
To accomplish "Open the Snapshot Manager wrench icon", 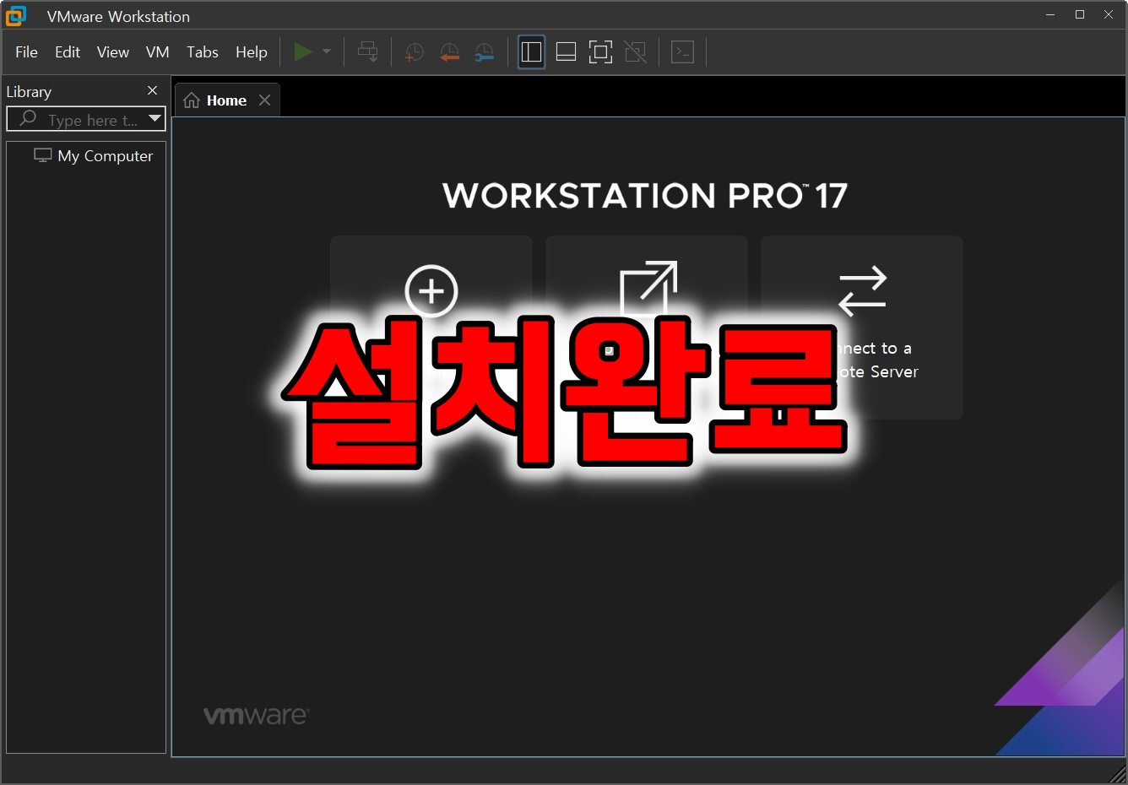I will (x=485, y=52).
